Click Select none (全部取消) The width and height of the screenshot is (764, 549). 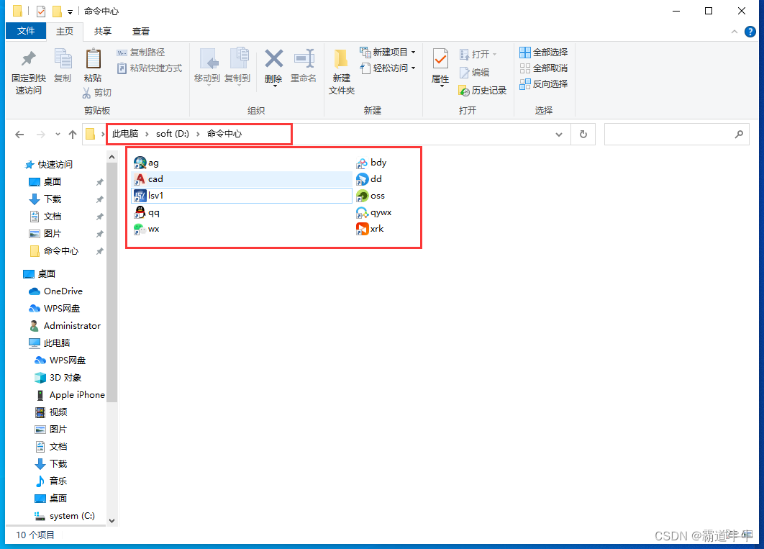[x=543, y=68]
